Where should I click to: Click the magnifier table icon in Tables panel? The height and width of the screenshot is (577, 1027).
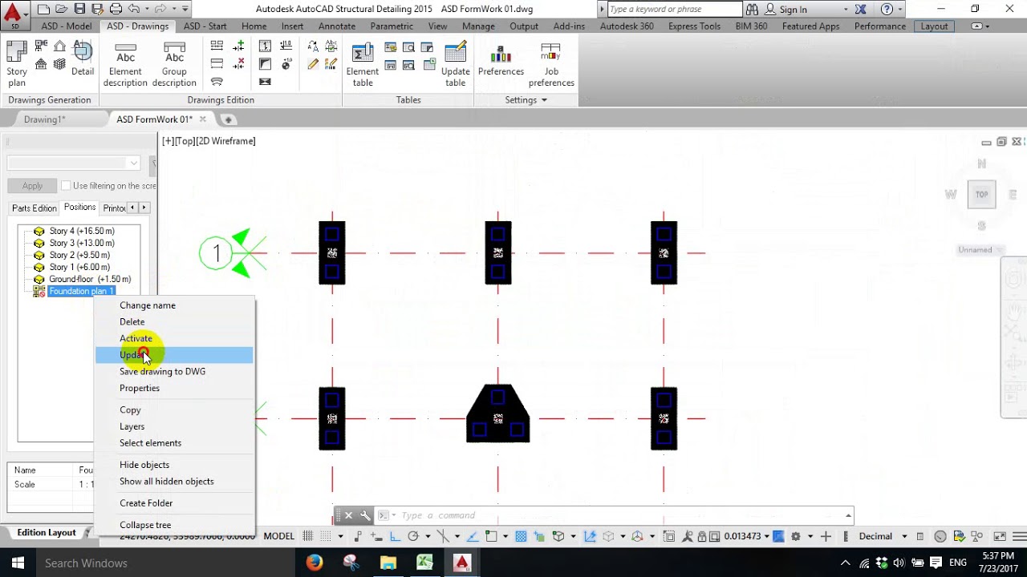pyautogui.click(x=408, y=47)
